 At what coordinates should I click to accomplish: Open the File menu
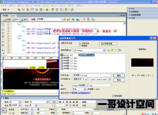coord(4,5)
